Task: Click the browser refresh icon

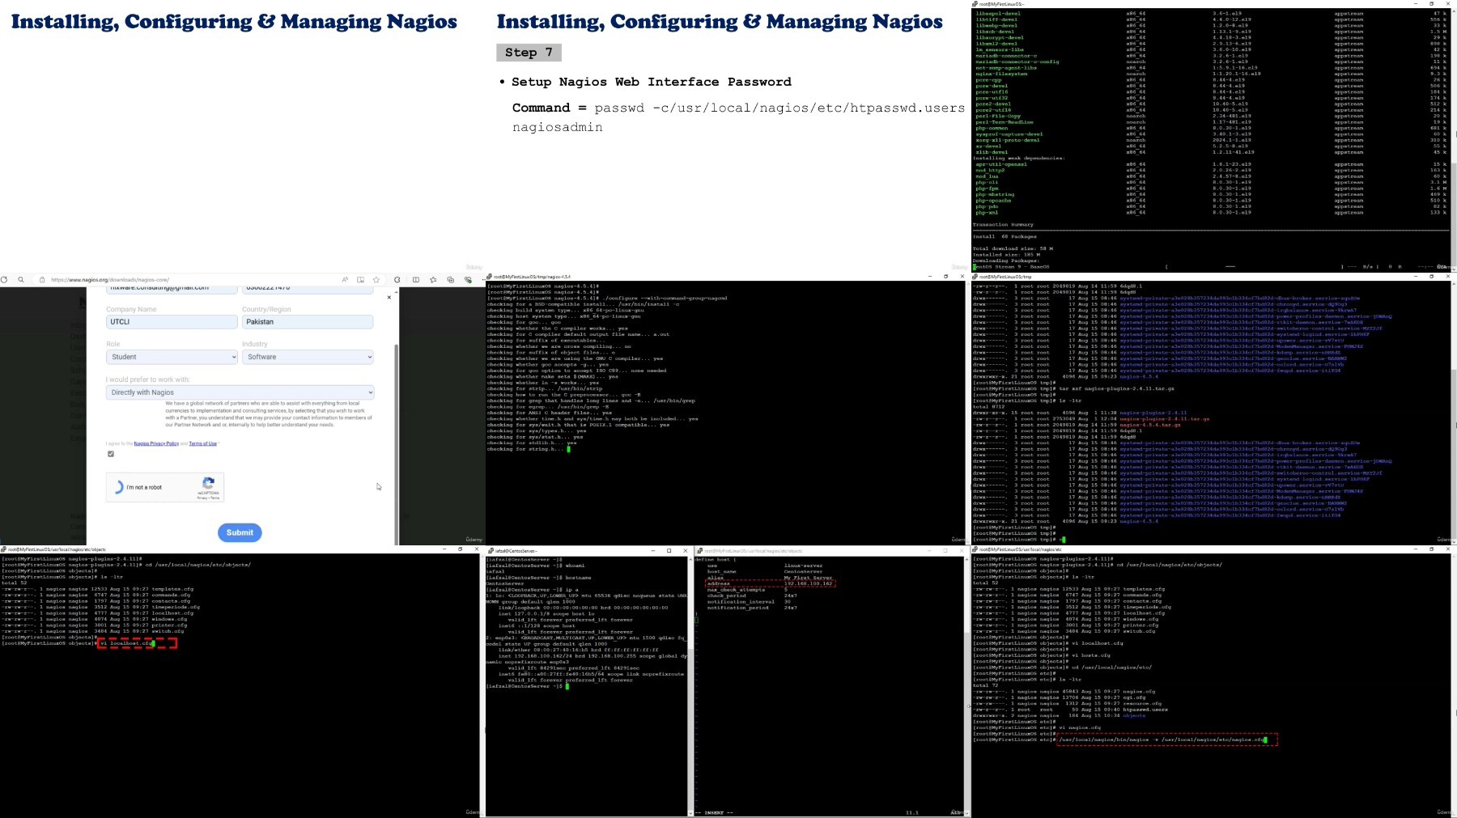Action: click(4, 280)
